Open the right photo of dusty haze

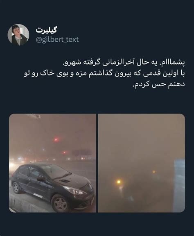pyautogui.click(x=142, y=163)
